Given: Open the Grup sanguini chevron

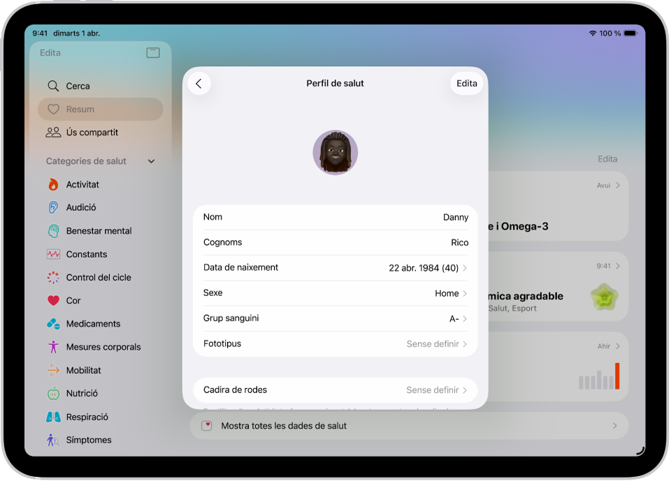Looking at the screenshot, I should tap(465, 318).
